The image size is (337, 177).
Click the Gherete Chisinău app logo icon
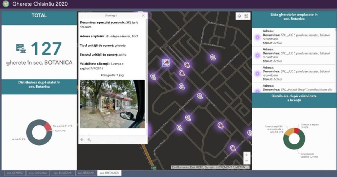(x=6, y=4)
